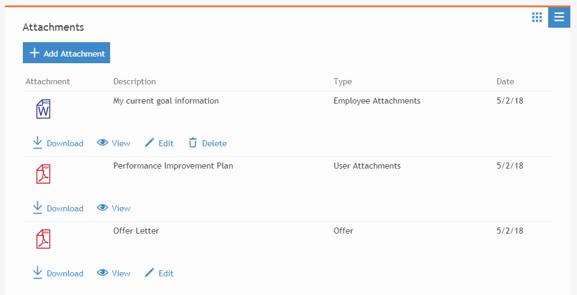Click the Add Attachment button
577x295 pixels.
tap(66, 53)
